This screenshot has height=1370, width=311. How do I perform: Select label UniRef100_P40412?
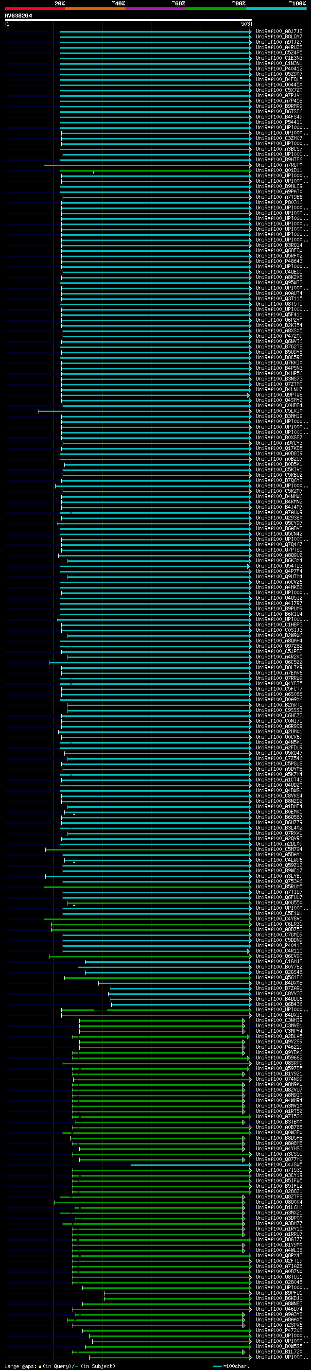click(279, 69)
